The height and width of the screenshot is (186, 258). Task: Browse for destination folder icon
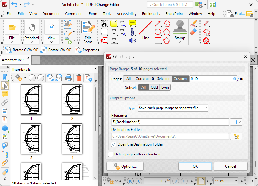[x=236, y=136]
